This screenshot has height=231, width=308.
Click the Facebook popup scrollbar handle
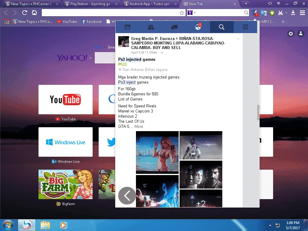[x=258, y=112]
